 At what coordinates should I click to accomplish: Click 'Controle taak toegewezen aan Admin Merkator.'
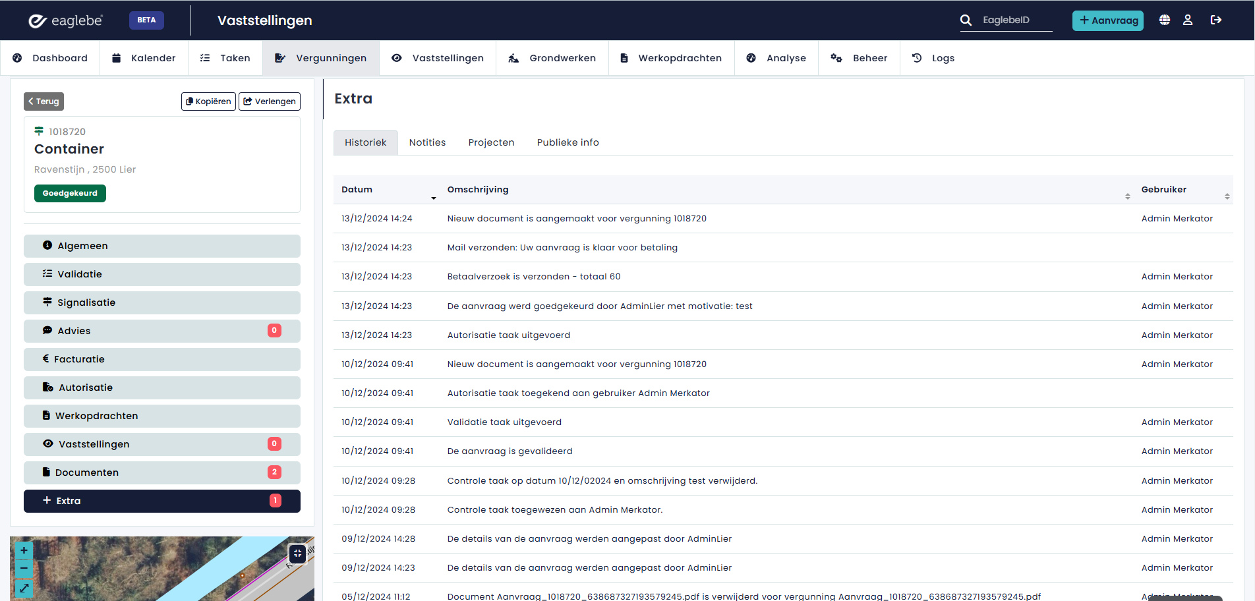[x=555, y=510]
